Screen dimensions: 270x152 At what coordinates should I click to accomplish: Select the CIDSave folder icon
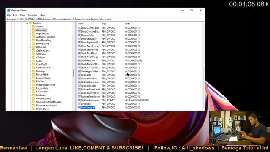click(34, 57)
